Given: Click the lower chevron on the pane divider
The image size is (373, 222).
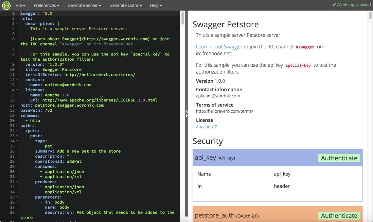Looking at the screenshot, I should [x=186, y=115].
